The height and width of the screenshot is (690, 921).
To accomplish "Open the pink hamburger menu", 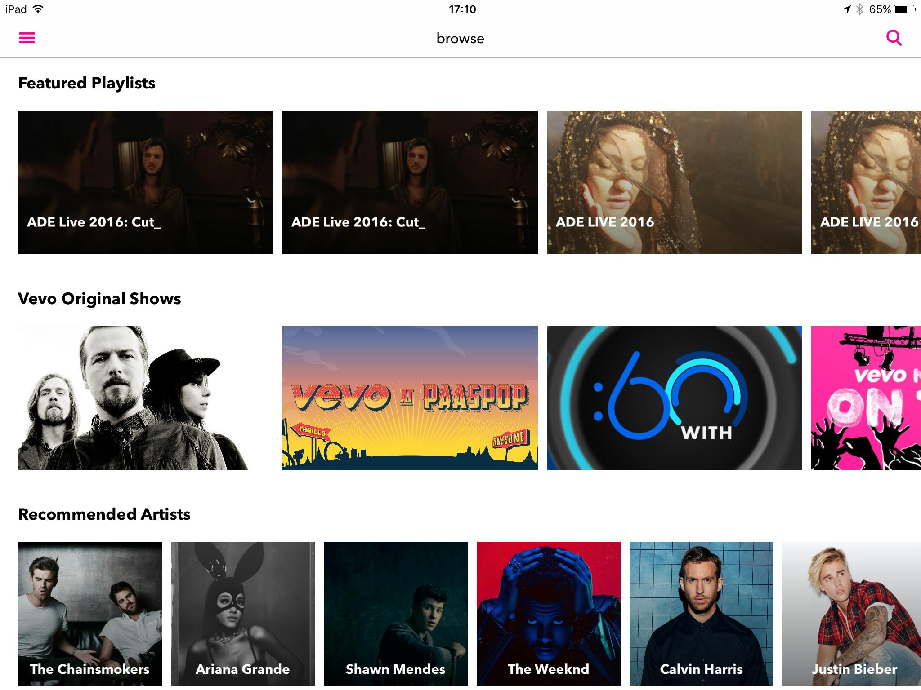I will [27, 38].
